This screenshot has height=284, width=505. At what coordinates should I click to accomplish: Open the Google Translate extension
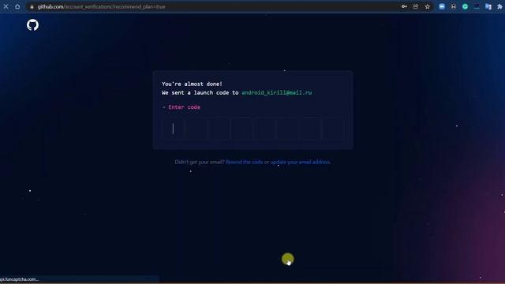pyautogui.click(x=488, y=6)
